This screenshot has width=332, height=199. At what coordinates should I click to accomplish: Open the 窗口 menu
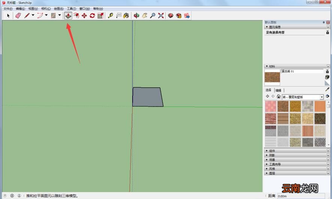coord(85,9)
